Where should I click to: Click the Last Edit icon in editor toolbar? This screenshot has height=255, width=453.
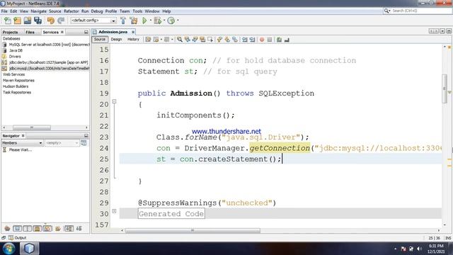point(148,40)
